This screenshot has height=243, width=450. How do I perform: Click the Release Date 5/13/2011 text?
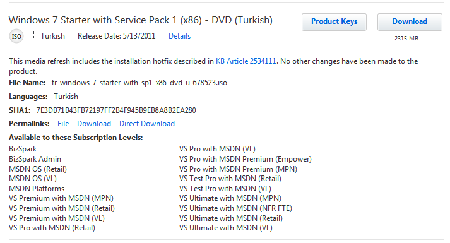point(116,36)
